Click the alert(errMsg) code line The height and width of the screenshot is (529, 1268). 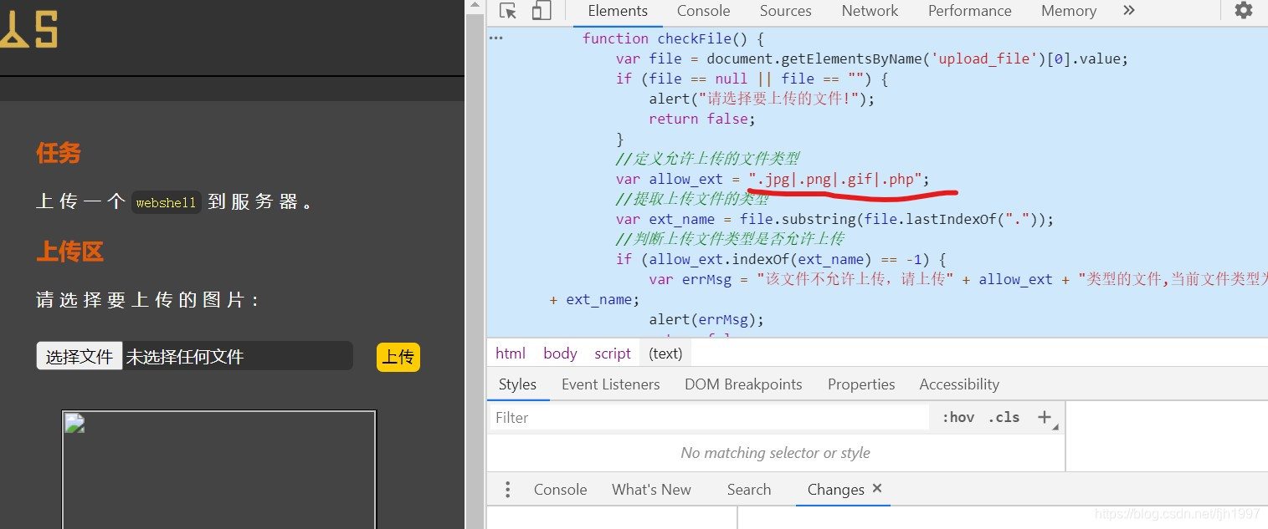706,319
